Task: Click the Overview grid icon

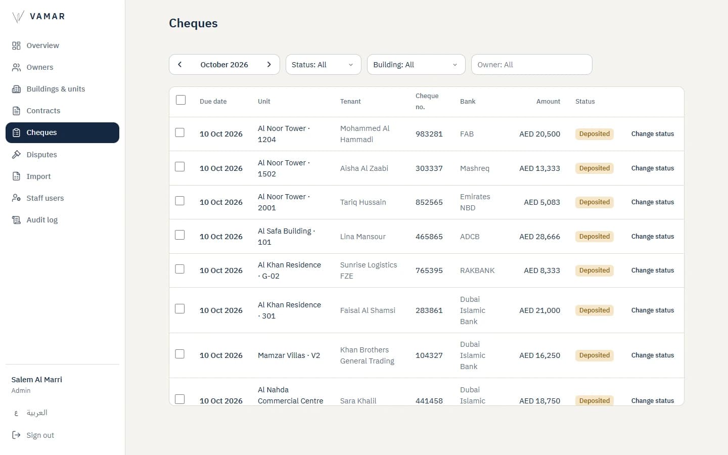Action: click(x=16, y=45)
